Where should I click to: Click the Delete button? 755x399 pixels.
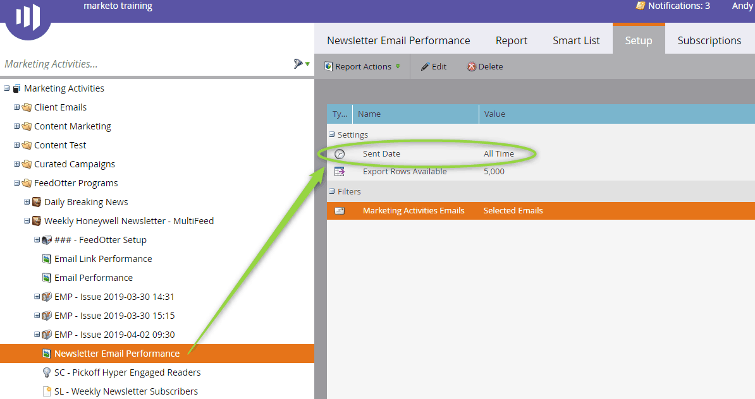(484, 66)
